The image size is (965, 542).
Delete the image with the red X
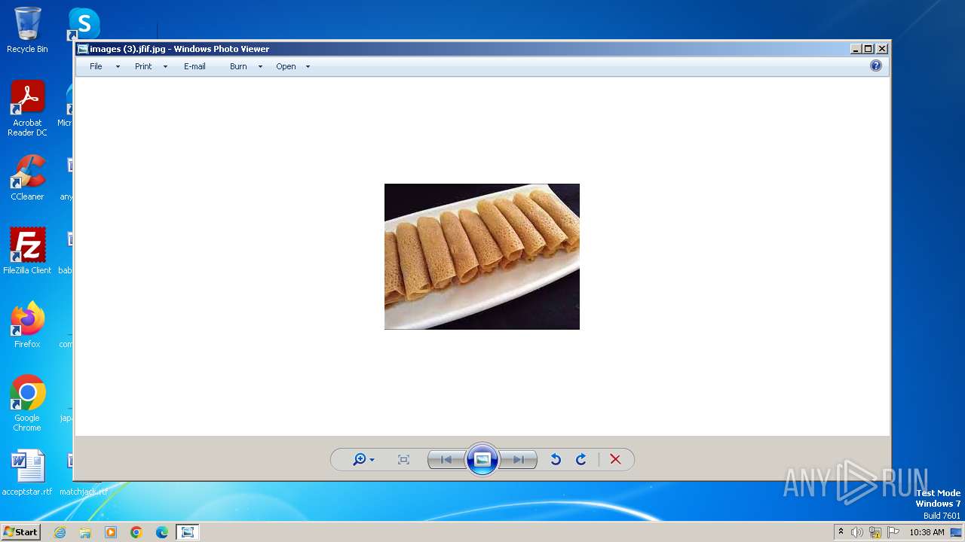615,459
